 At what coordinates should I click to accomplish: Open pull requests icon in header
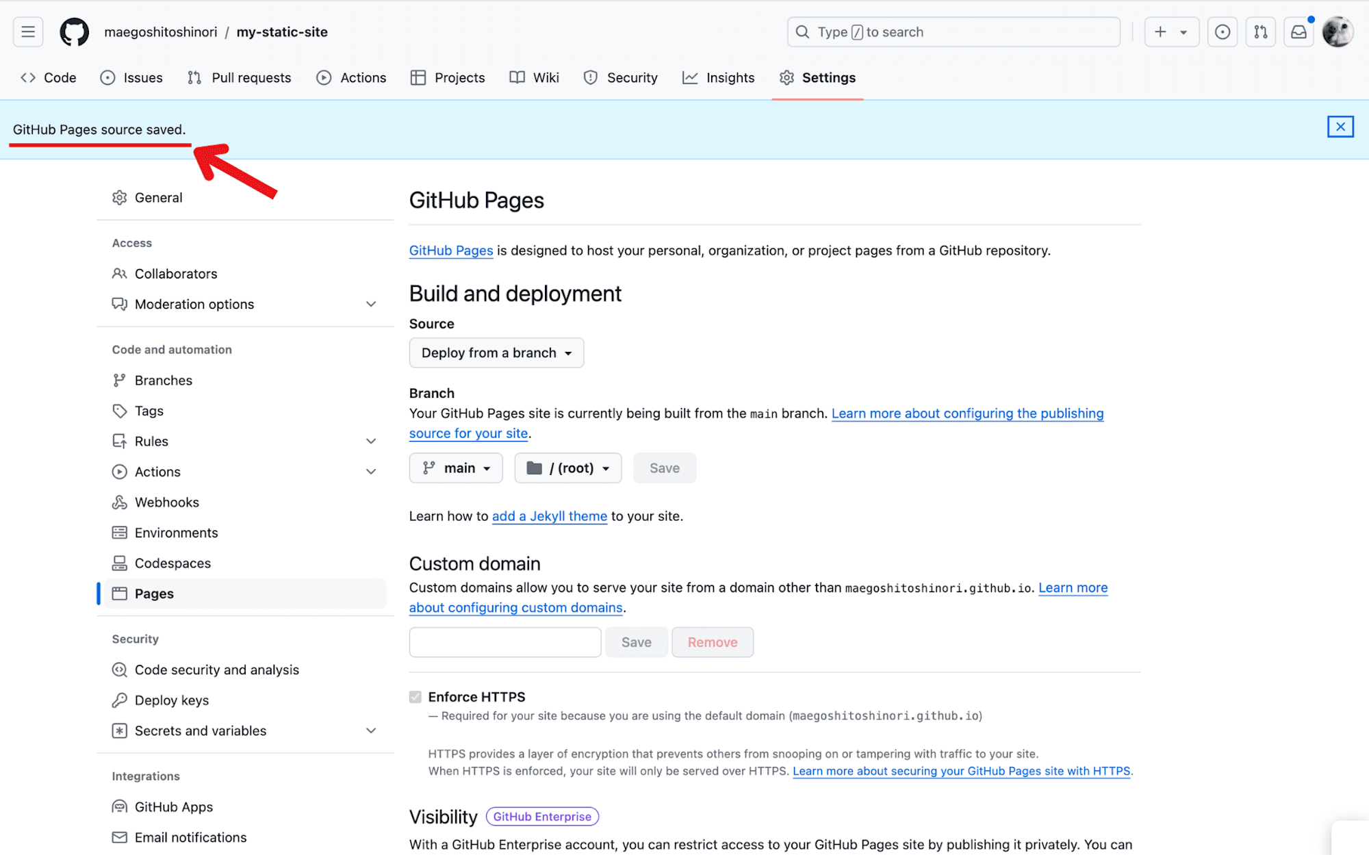point(1261,32)
